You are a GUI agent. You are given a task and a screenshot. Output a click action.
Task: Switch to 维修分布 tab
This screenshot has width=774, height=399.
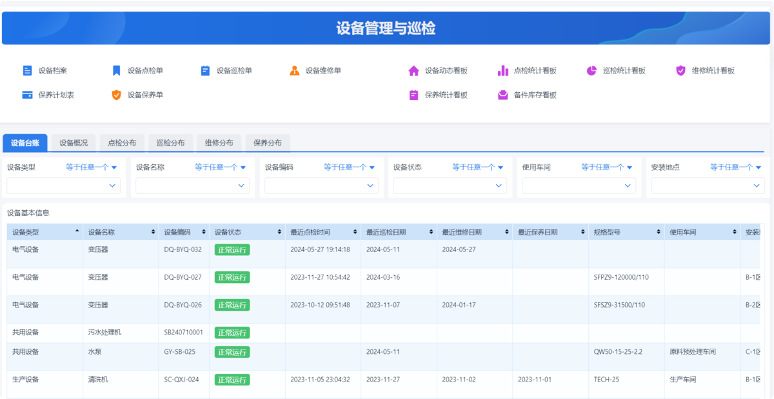coord(219,143)
